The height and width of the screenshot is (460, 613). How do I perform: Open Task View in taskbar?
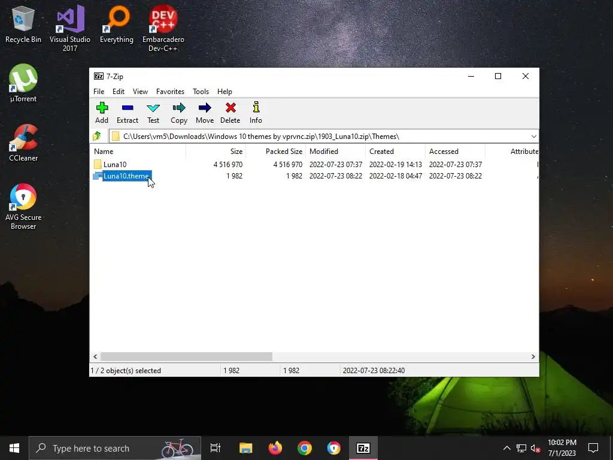click(x=216, y=448)
